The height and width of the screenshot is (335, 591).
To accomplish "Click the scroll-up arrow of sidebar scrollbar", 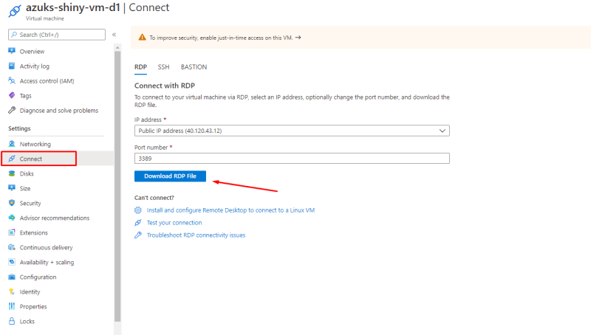I will (x=117, y=48).
